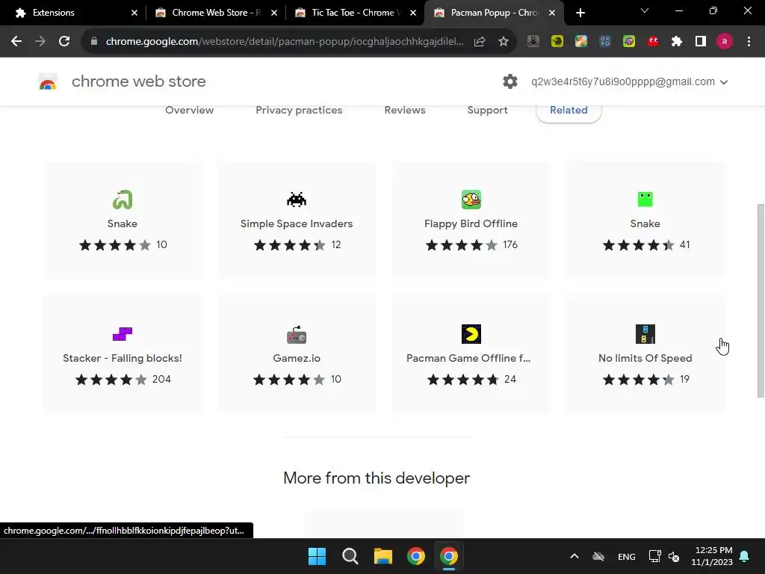The image size is (765, 574).
Task: Open the tab search chevron in title bar
Action: pos(645,10)
